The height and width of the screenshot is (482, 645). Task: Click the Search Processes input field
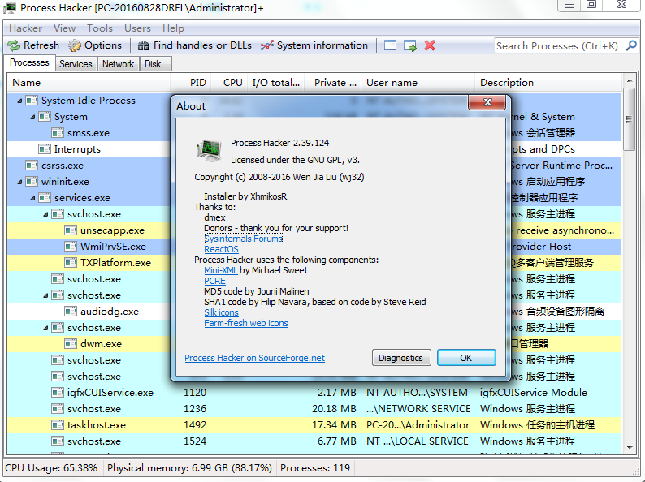click(557, 45)
